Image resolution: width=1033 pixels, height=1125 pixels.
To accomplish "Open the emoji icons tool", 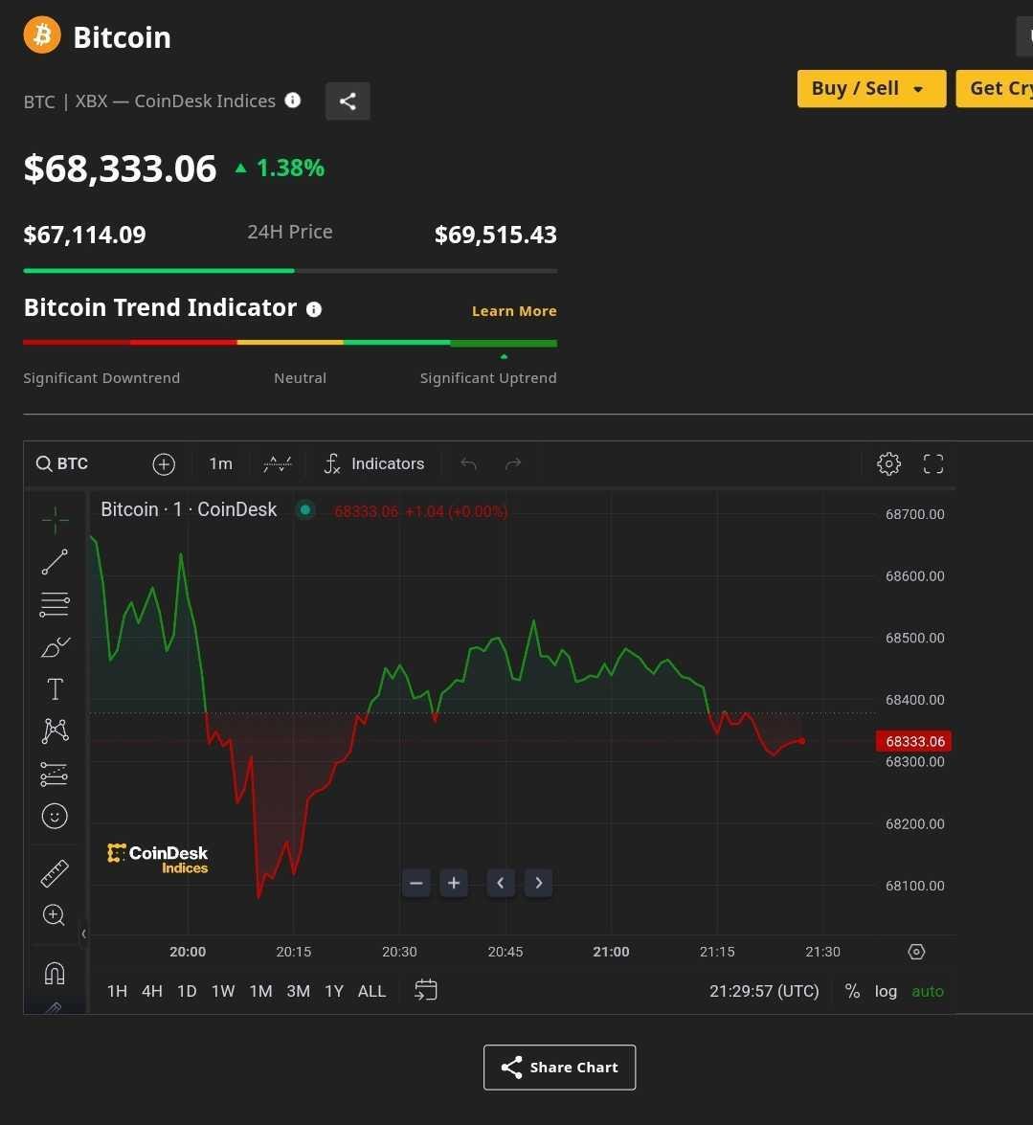I will point(56,816).
